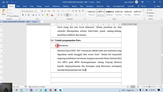The width and height of the screenshot is (163, 92).
Task: Toggle Show/Hide paragraph marks
Action: point(83,11)
